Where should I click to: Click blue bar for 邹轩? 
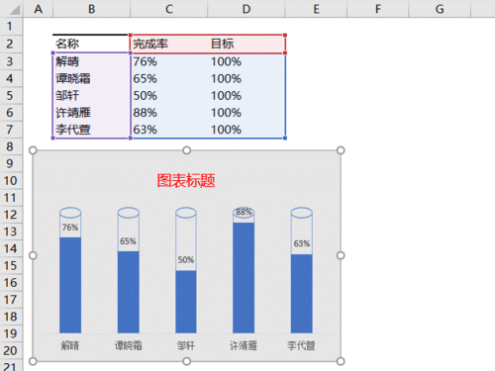coord(186,302)
